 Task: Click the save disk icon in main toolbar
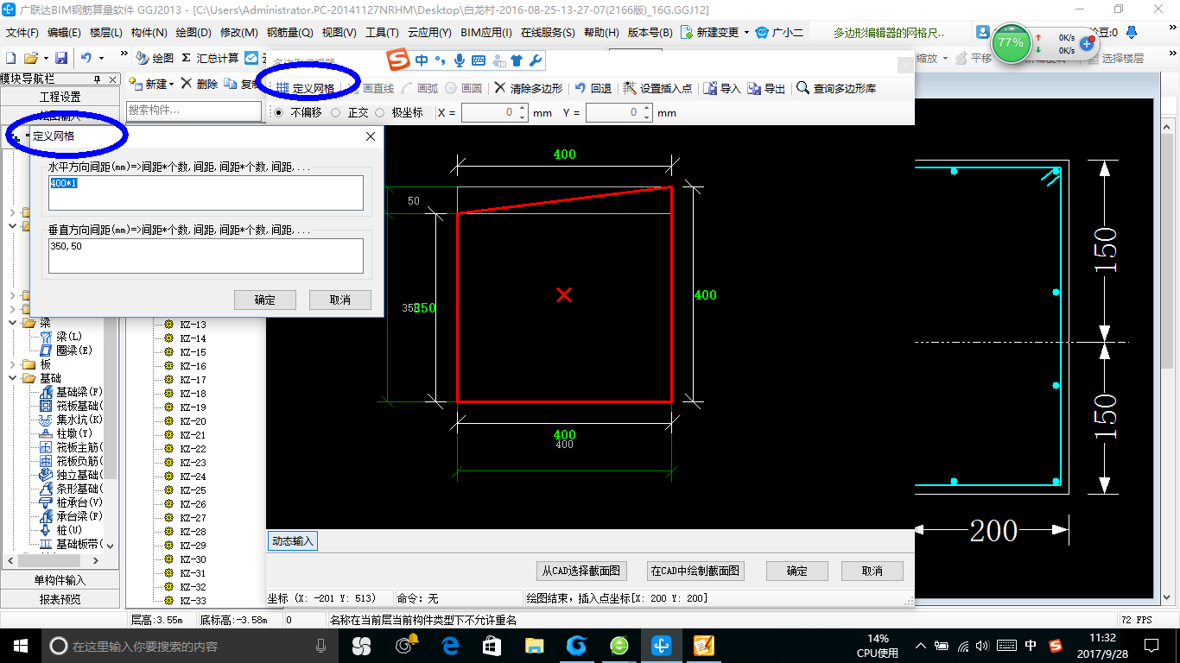[x=61, y=58]
